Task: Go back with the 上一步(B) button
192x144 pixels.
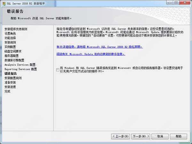Action: point(121,136)
